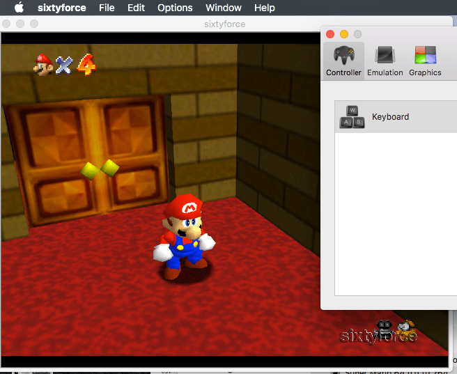Open the Help menu

(264, 8)
